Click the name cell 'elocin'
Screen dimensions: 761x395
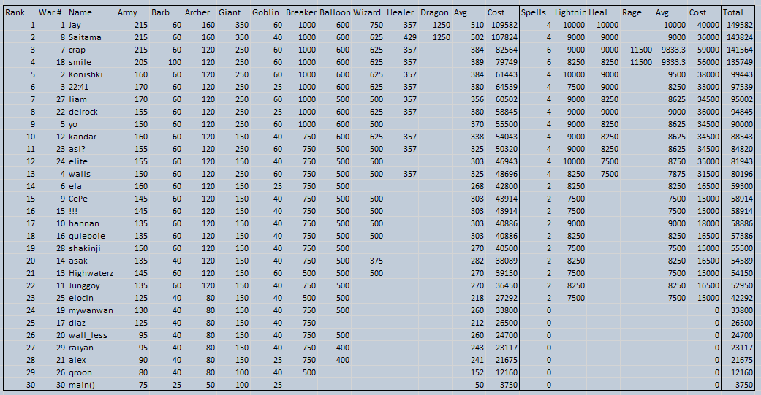tap(80, 298)
